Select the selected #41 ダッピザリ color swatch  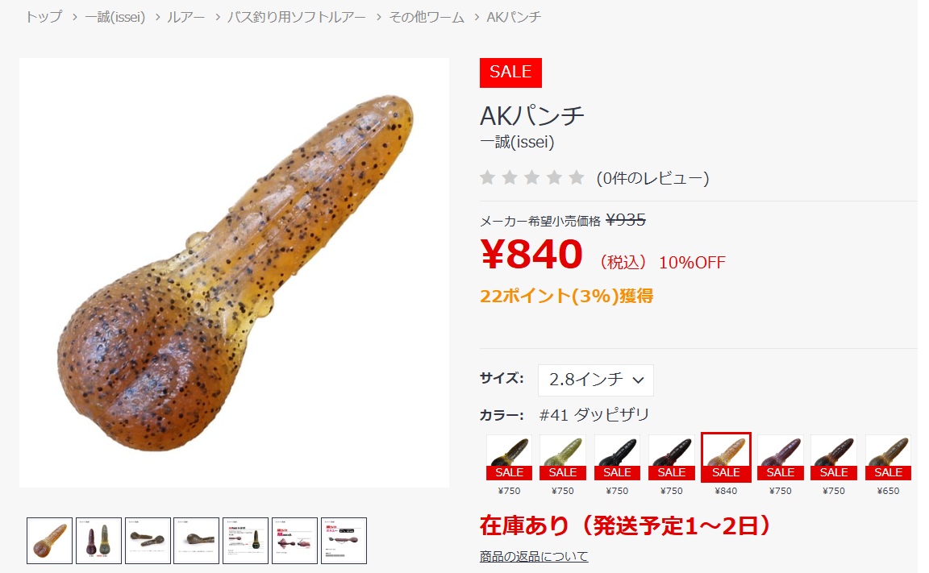pos(726,457)
